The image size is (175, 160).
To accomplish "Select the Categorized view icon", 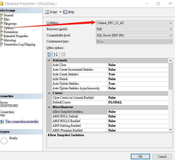I will (x=50, y=54).
